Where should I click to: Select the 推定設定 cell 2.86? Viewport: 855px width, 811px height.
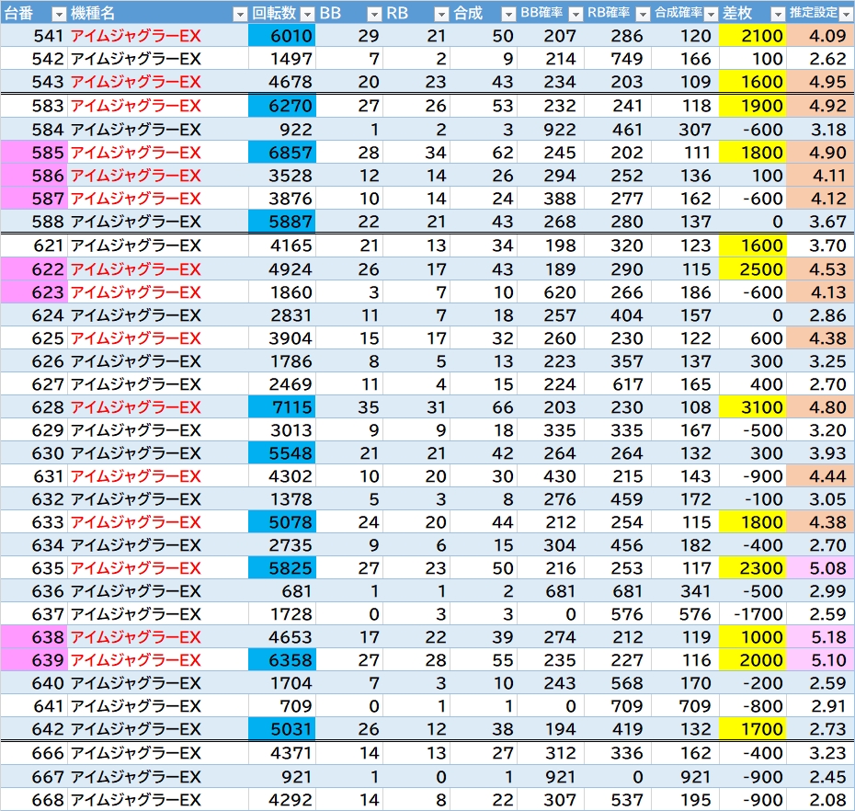pos(820,314)
